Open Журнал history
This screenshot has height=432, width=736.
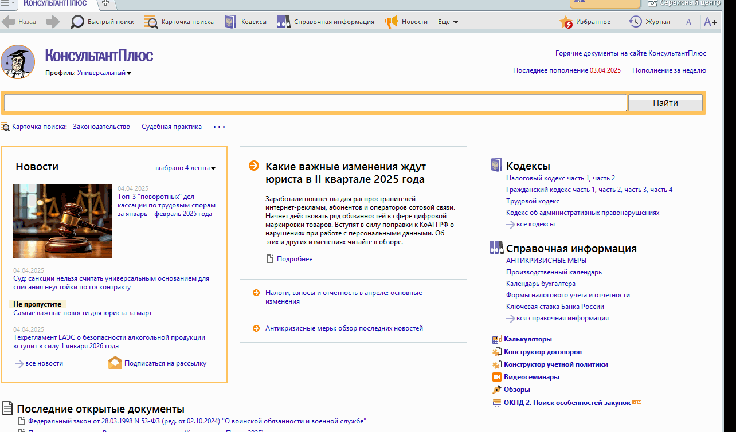click(x=649, y=22)
